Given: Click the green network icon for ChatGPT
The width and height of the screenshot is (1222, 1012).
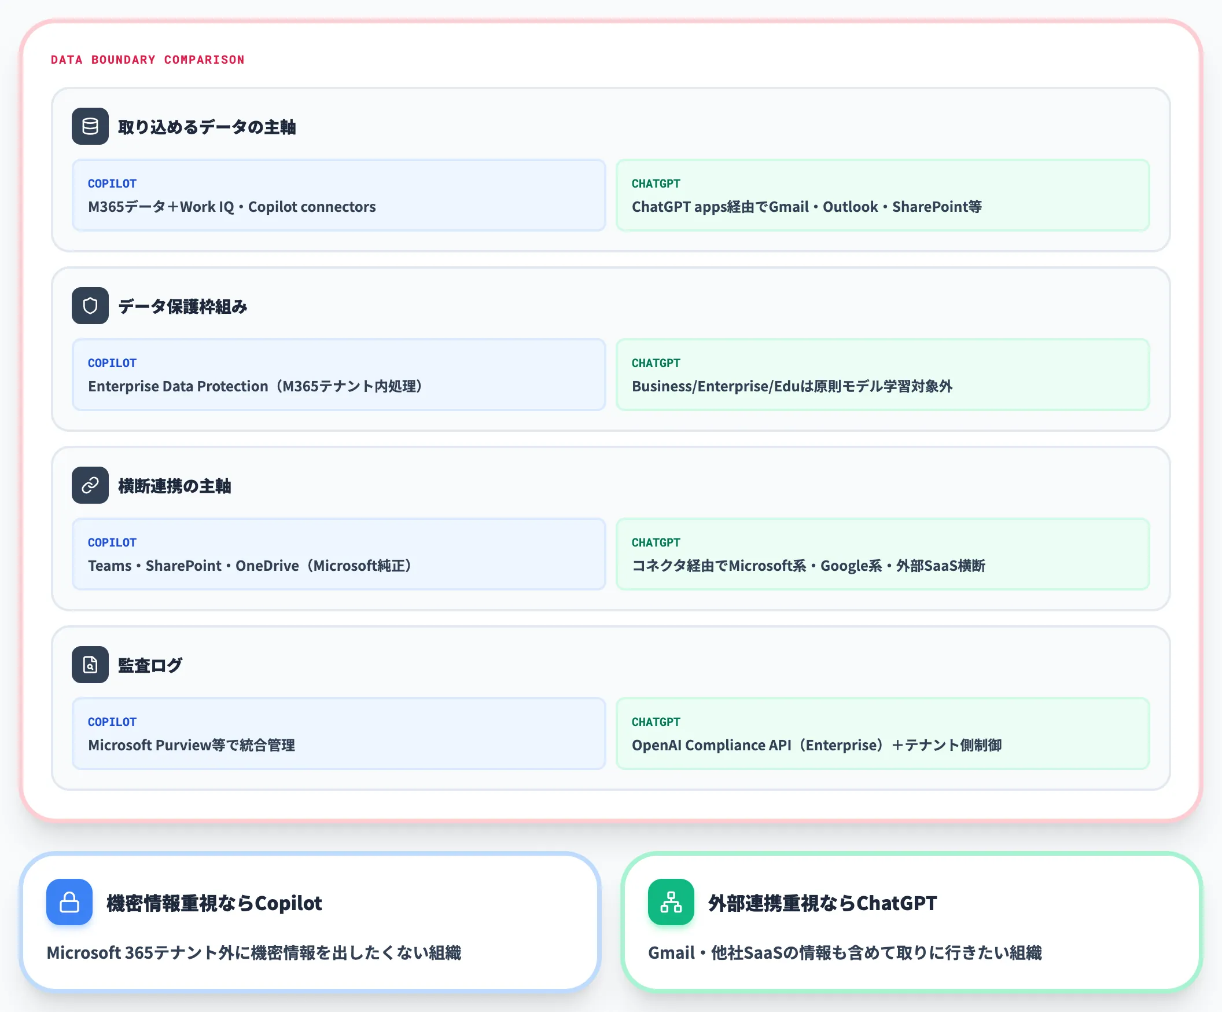Looking at the screenshot, I should tap(671, 902).
